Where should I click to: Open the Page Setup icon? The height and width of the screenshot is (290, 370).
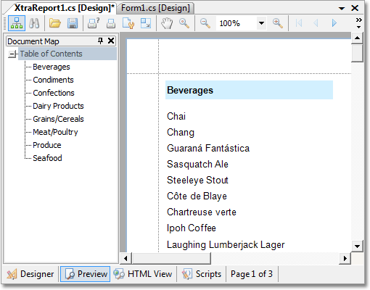(x=128, y=23)
